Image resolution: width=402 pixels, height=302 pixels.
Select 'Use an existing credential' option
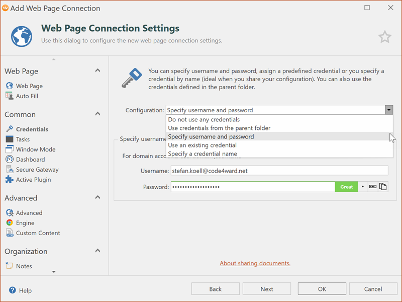202,145
